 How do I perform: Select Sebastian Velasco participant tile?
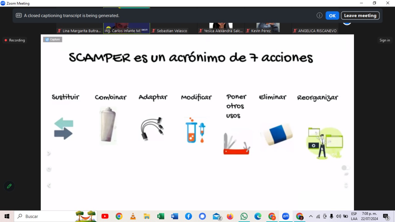coord(173,28)
